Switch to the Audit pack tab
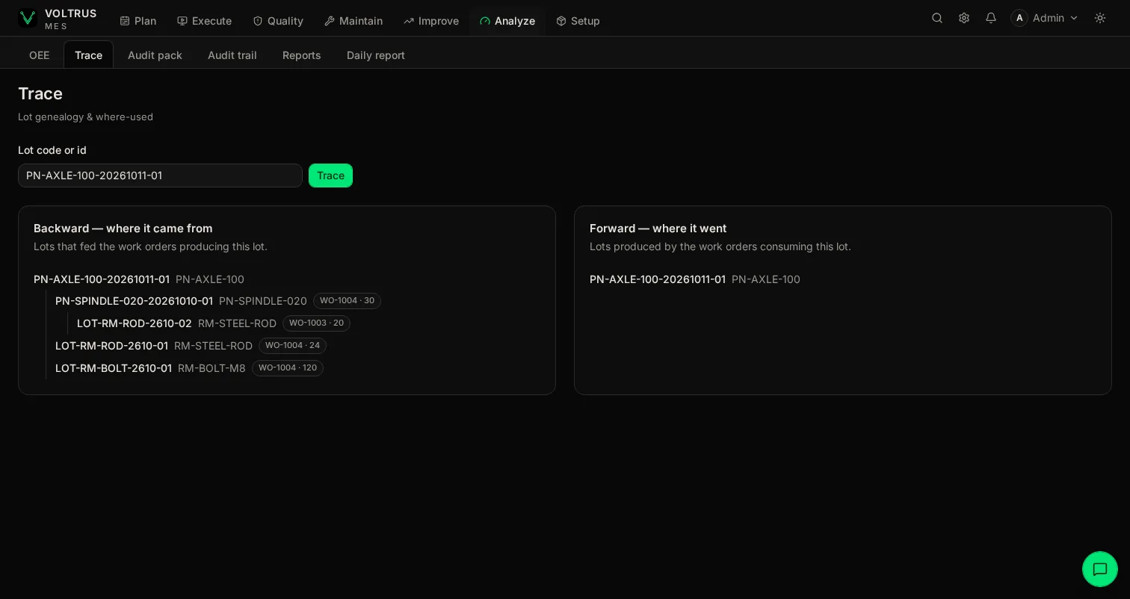This screenshot has width=1130, height=599. [155, 55]
